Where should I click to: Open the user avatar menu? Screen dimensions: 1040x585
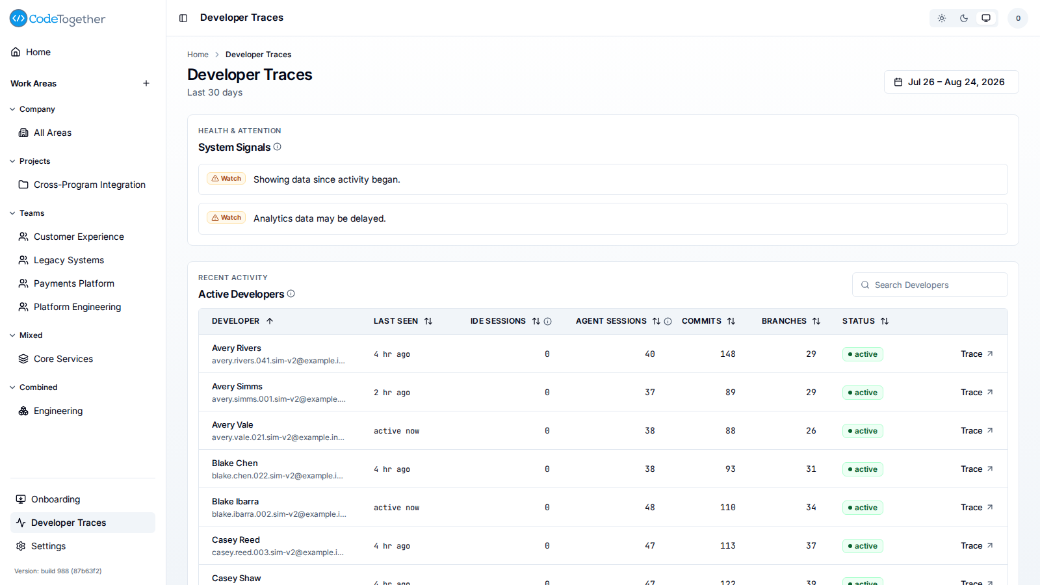[x=1018, y=18]
